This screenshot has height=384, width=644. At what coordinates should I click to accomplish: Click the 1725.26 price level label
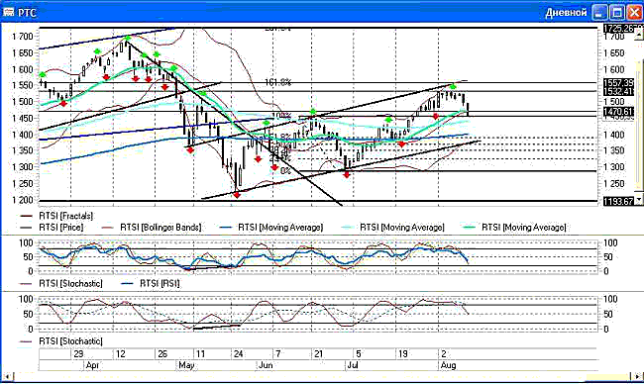(x=618, y=29)
